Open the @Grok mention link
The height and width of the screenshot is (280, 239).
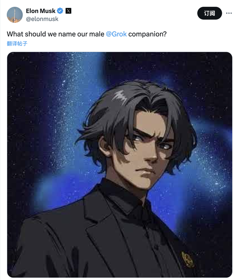(x=116, y=34)
